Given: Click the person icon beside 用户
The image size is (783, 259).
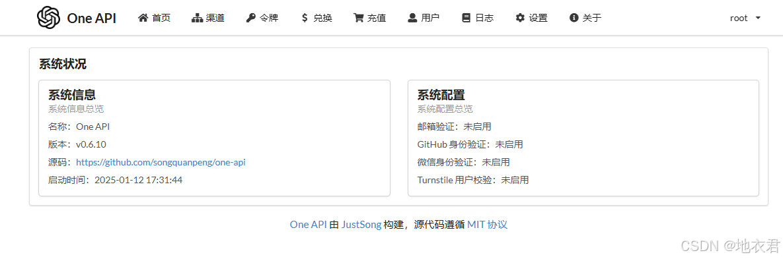Looking at the screenshot, I should [x=412, y=18].
